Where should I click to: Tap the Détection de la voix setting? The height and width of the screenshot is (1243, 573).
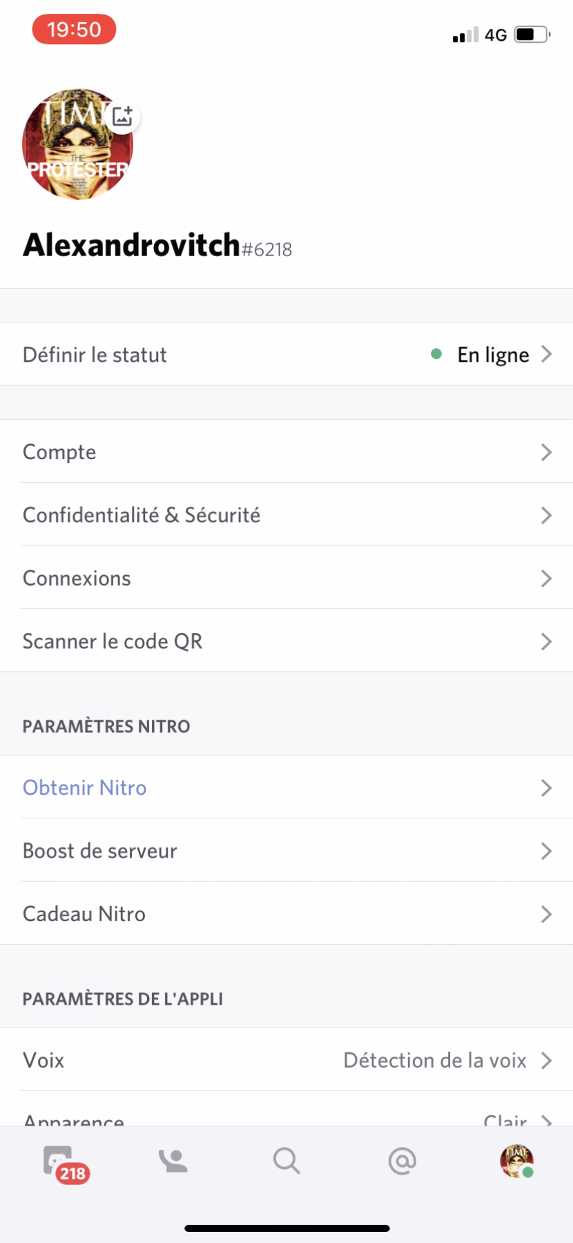pyautogui.click(x=435, y=1060)
